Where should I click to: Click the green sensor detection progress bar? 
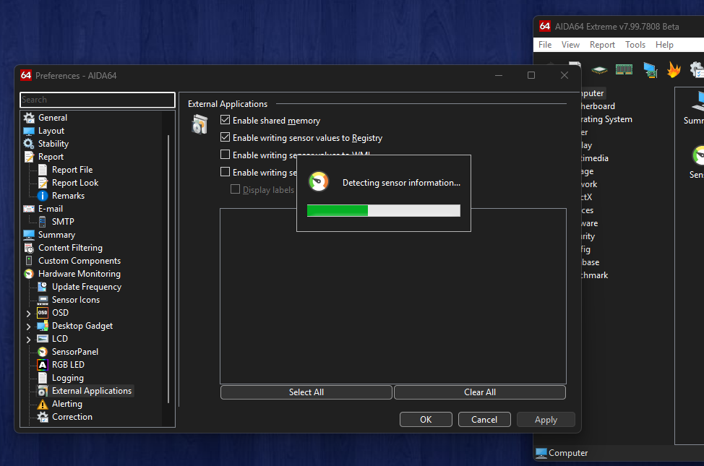383,210
